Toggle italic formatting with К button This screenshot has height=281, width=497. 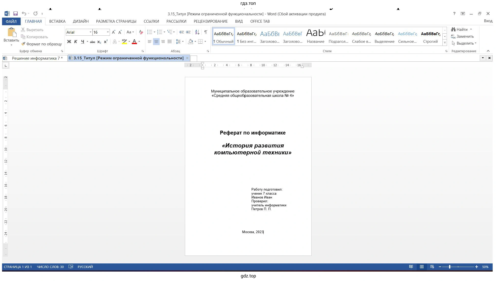[x=75, y=42]
